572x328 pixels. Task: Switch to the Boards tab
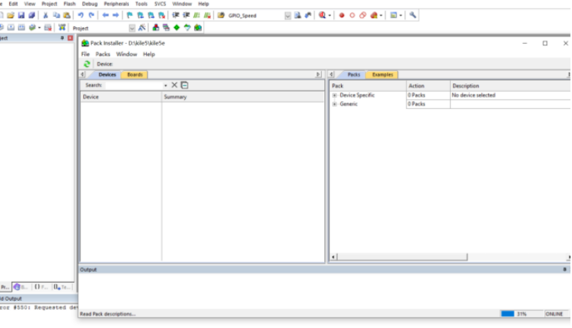click(x=135, y=74)
